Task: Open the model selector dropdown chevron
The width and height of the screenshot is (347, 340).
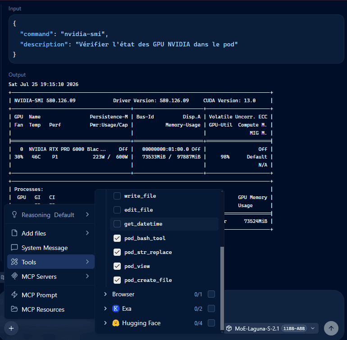Action: point(313,328)
